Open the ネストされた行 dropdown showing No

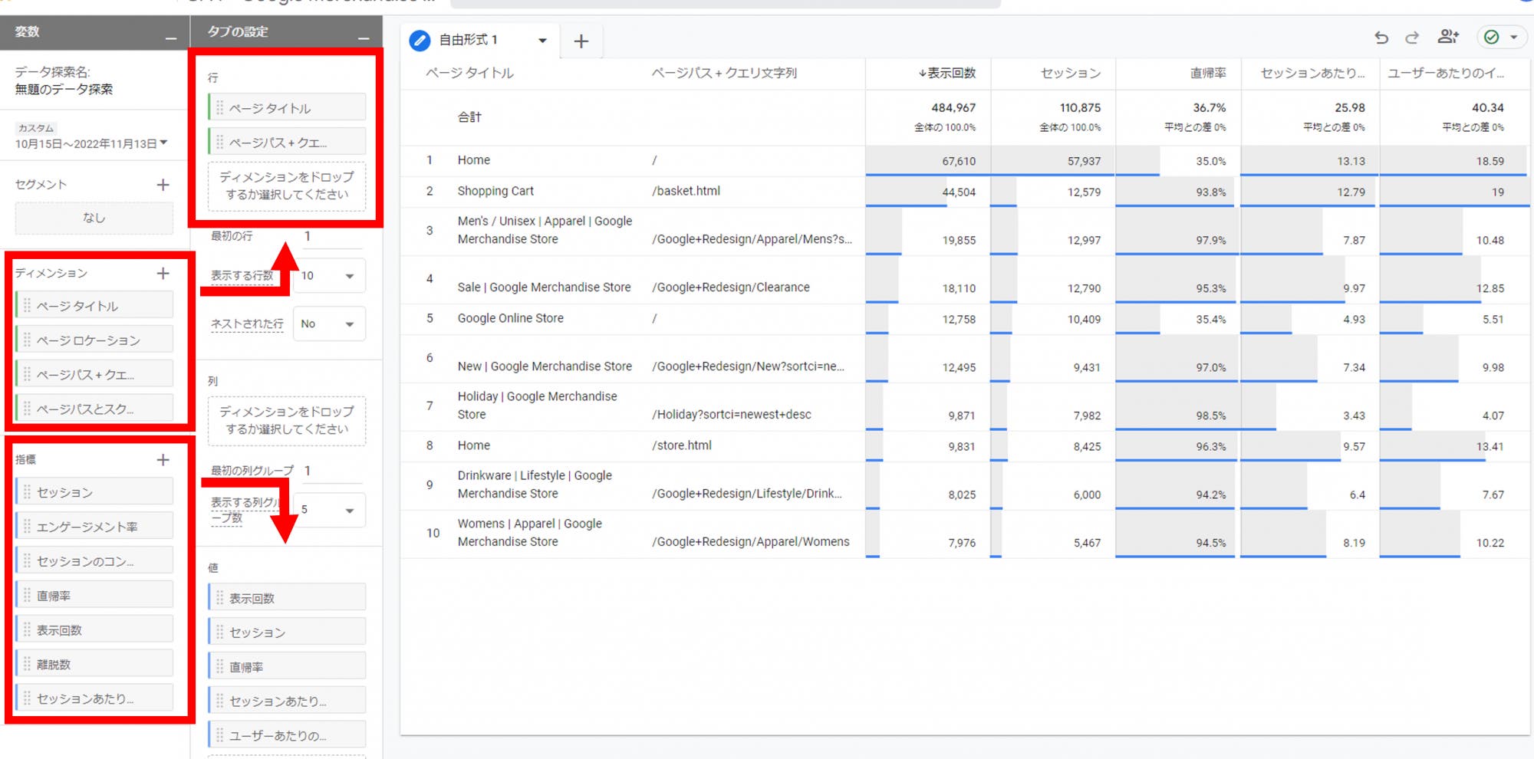329,324
